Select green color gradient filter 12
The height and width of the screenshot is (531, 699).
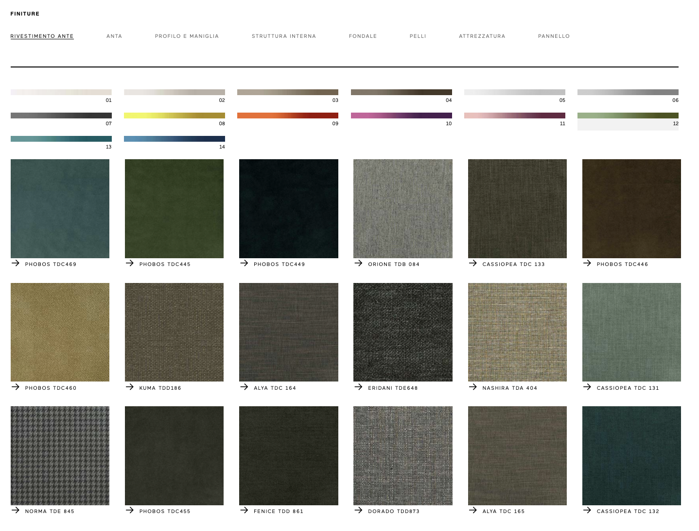pos(628,116)
